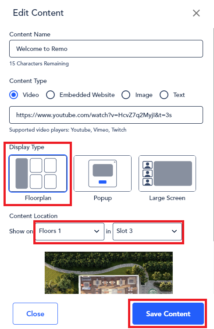Click the chevron arrow in Slot dropdown
This screenshot has width=214, height=329.
[174, 231]
